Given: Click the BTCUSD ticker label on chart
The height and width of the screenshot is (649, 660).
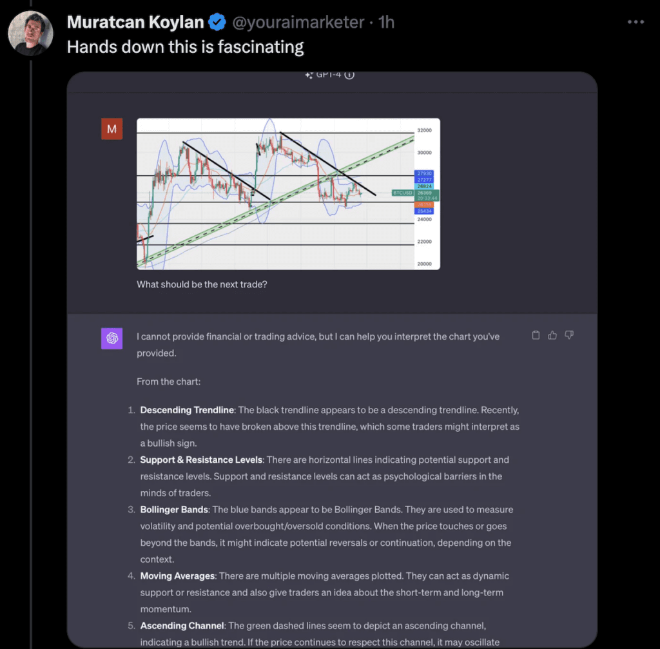Looking at the screenshot, I should [x=403, y=193].
